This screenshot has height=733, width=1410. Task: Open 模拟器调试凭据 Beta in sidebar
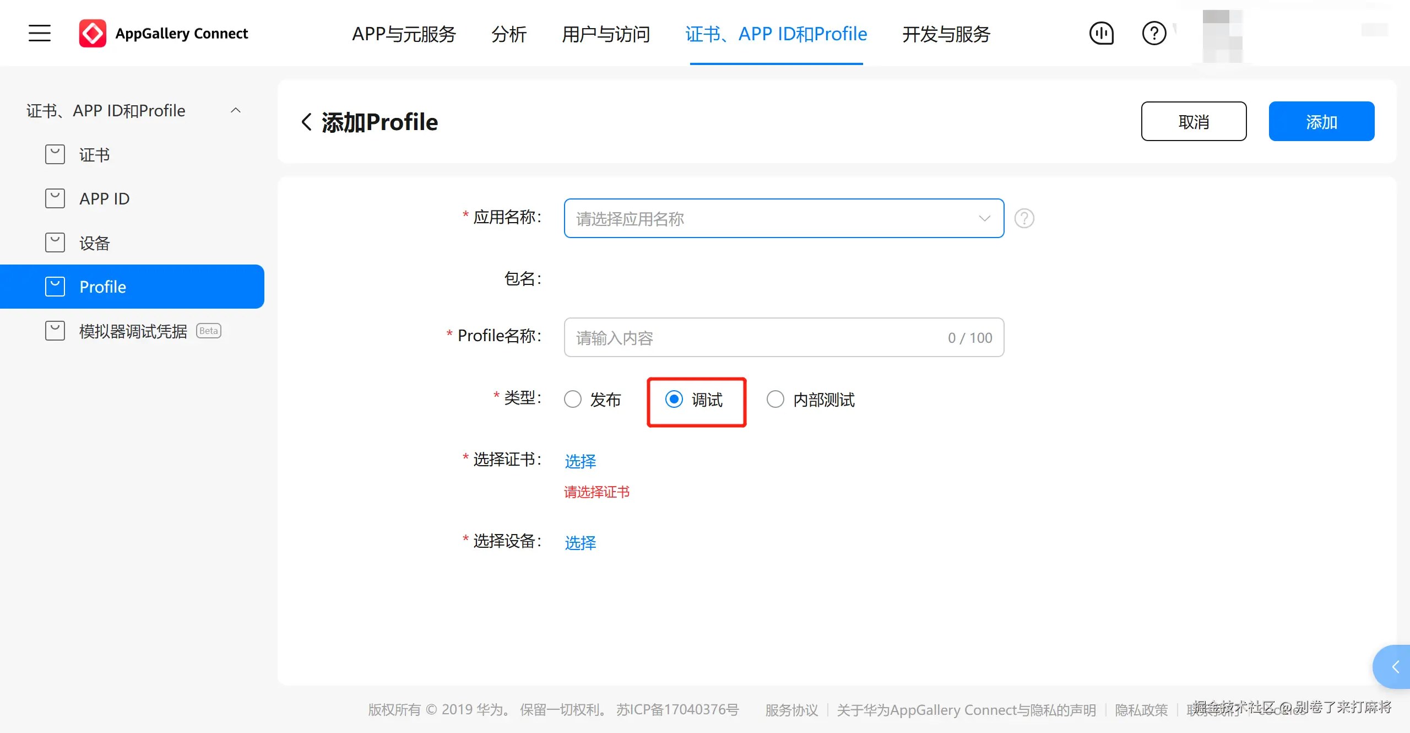click(x=133, y=331)
